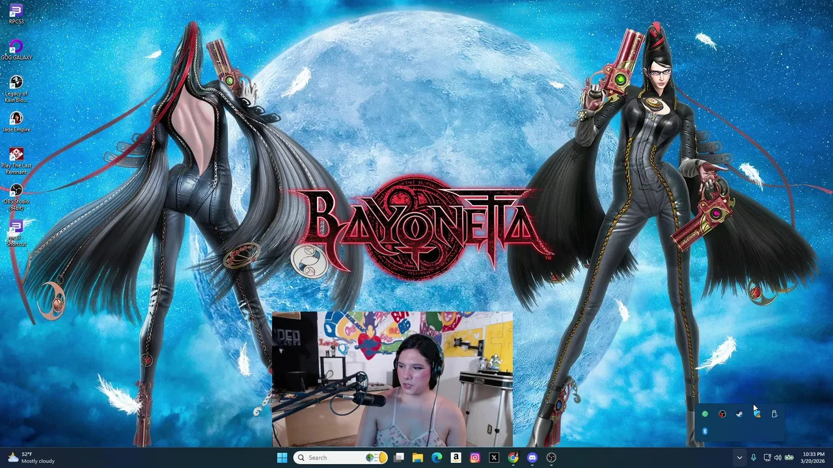Open the RPCS3 desktop shortcut

tap(16, 14)
